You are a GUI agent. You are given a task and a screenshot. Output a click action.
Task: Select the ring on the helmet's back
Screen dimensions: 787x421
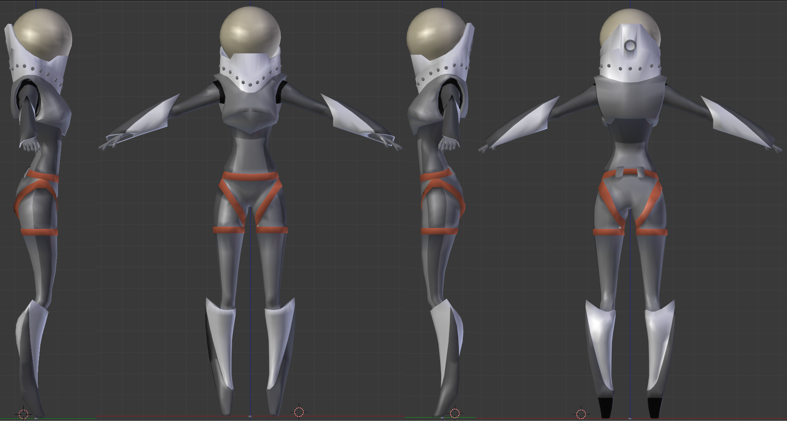[630, 45]
